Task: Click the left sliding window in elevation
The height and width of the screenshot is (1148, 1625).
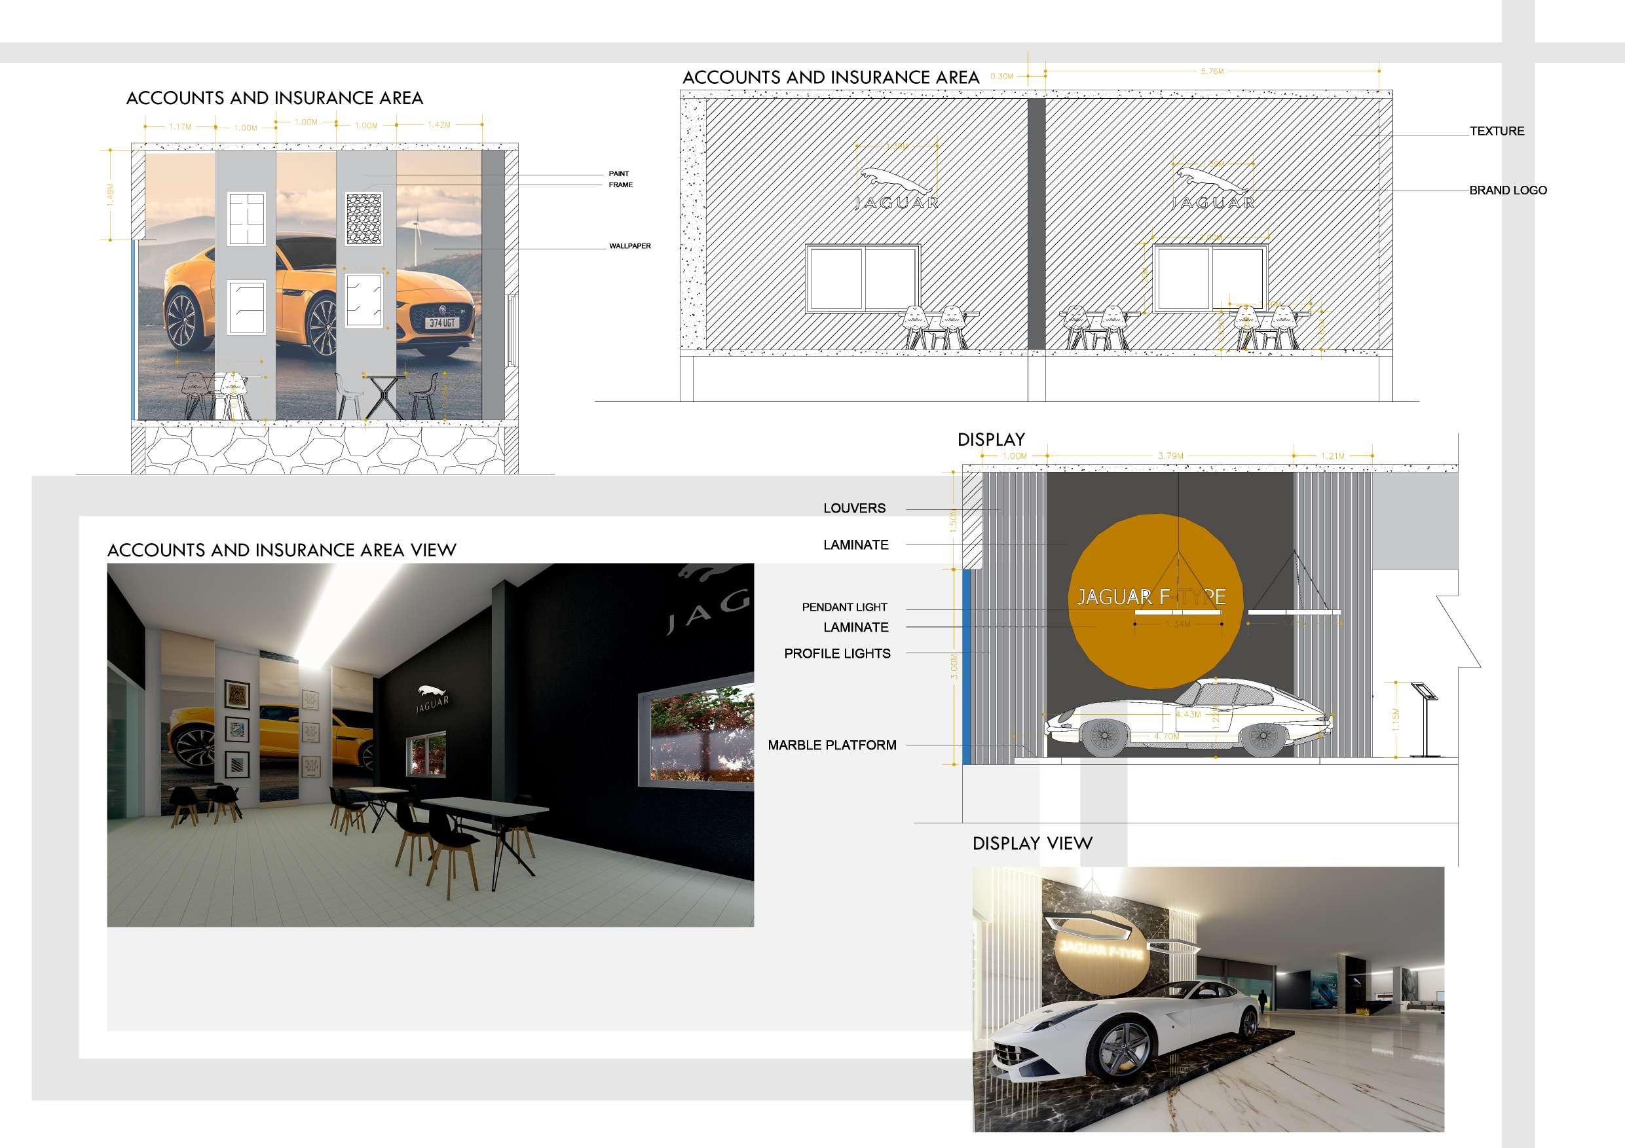Action: click(863, 279)
